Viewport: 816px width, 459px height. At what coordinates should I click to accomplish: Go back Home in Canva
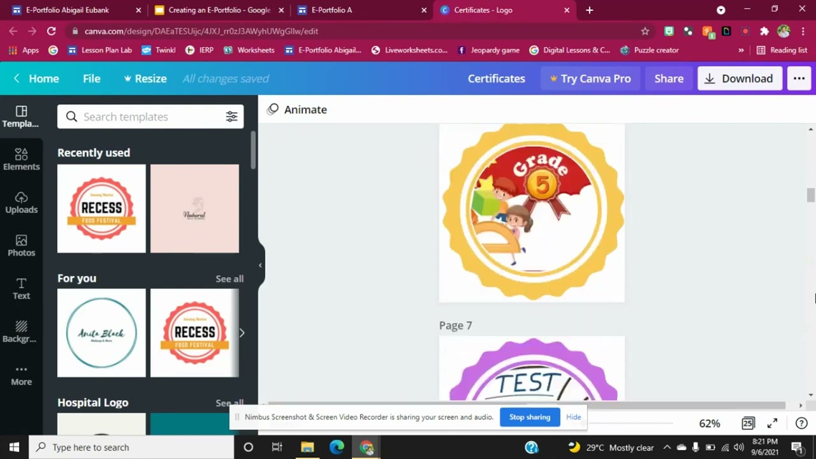click(x=37, y=78)
